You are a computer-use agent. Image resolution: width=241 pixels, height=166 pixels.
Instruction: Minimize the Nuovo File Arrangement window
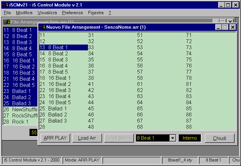pyautogui.click(x=218, y=27)
